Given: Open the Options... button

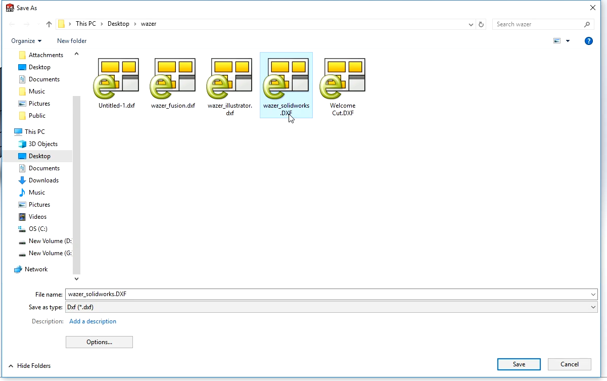Looking at the screenshot, I should click(x=99, y=342).
